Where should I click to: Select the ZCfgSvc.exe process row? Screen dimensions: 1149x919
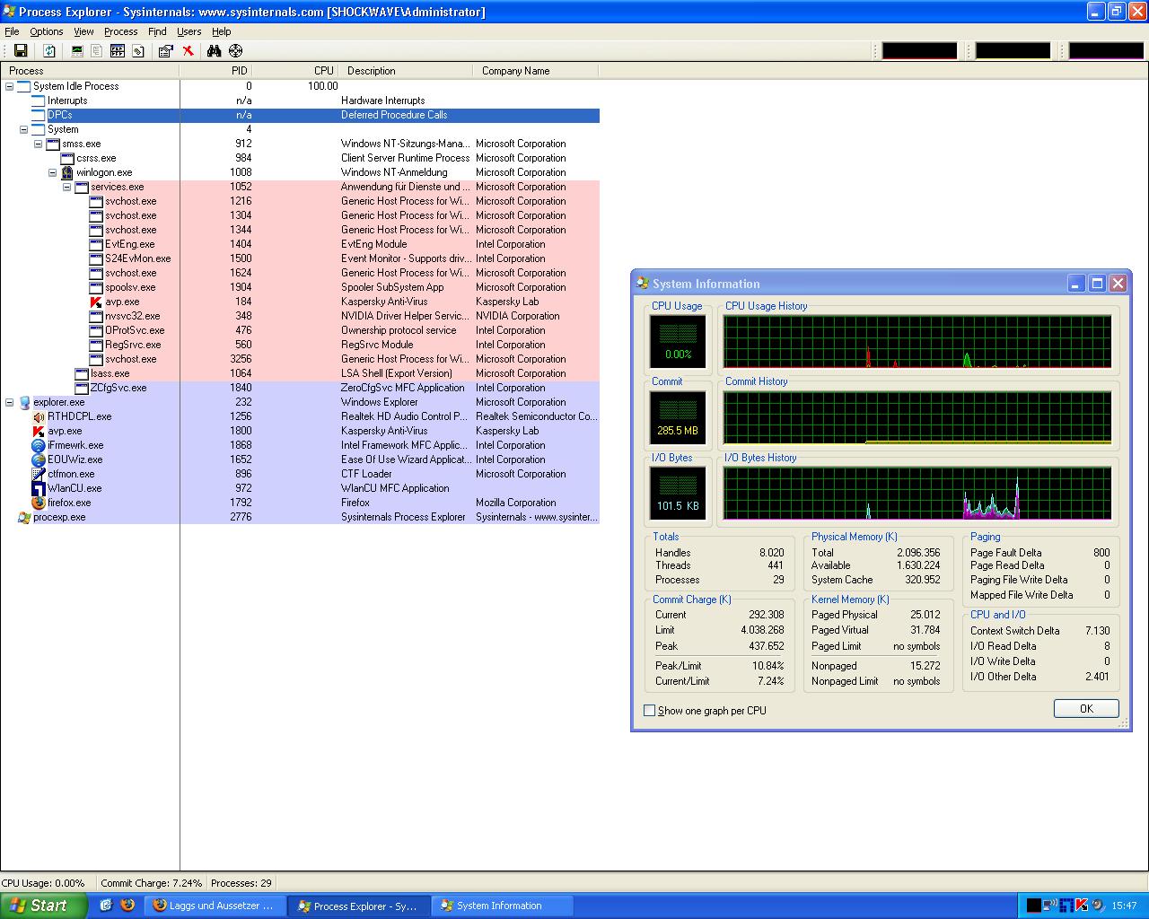[x=300, y=388]
